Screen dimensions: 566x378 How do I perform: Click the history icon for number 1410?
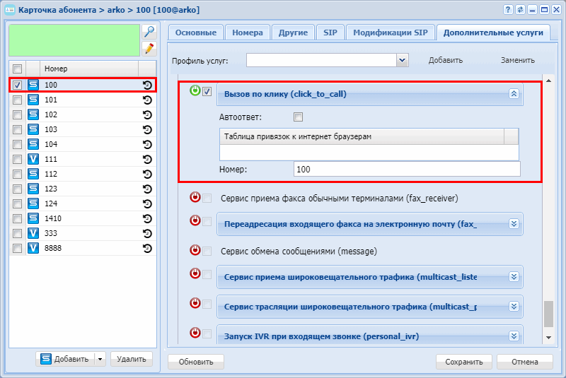point(147,218)
